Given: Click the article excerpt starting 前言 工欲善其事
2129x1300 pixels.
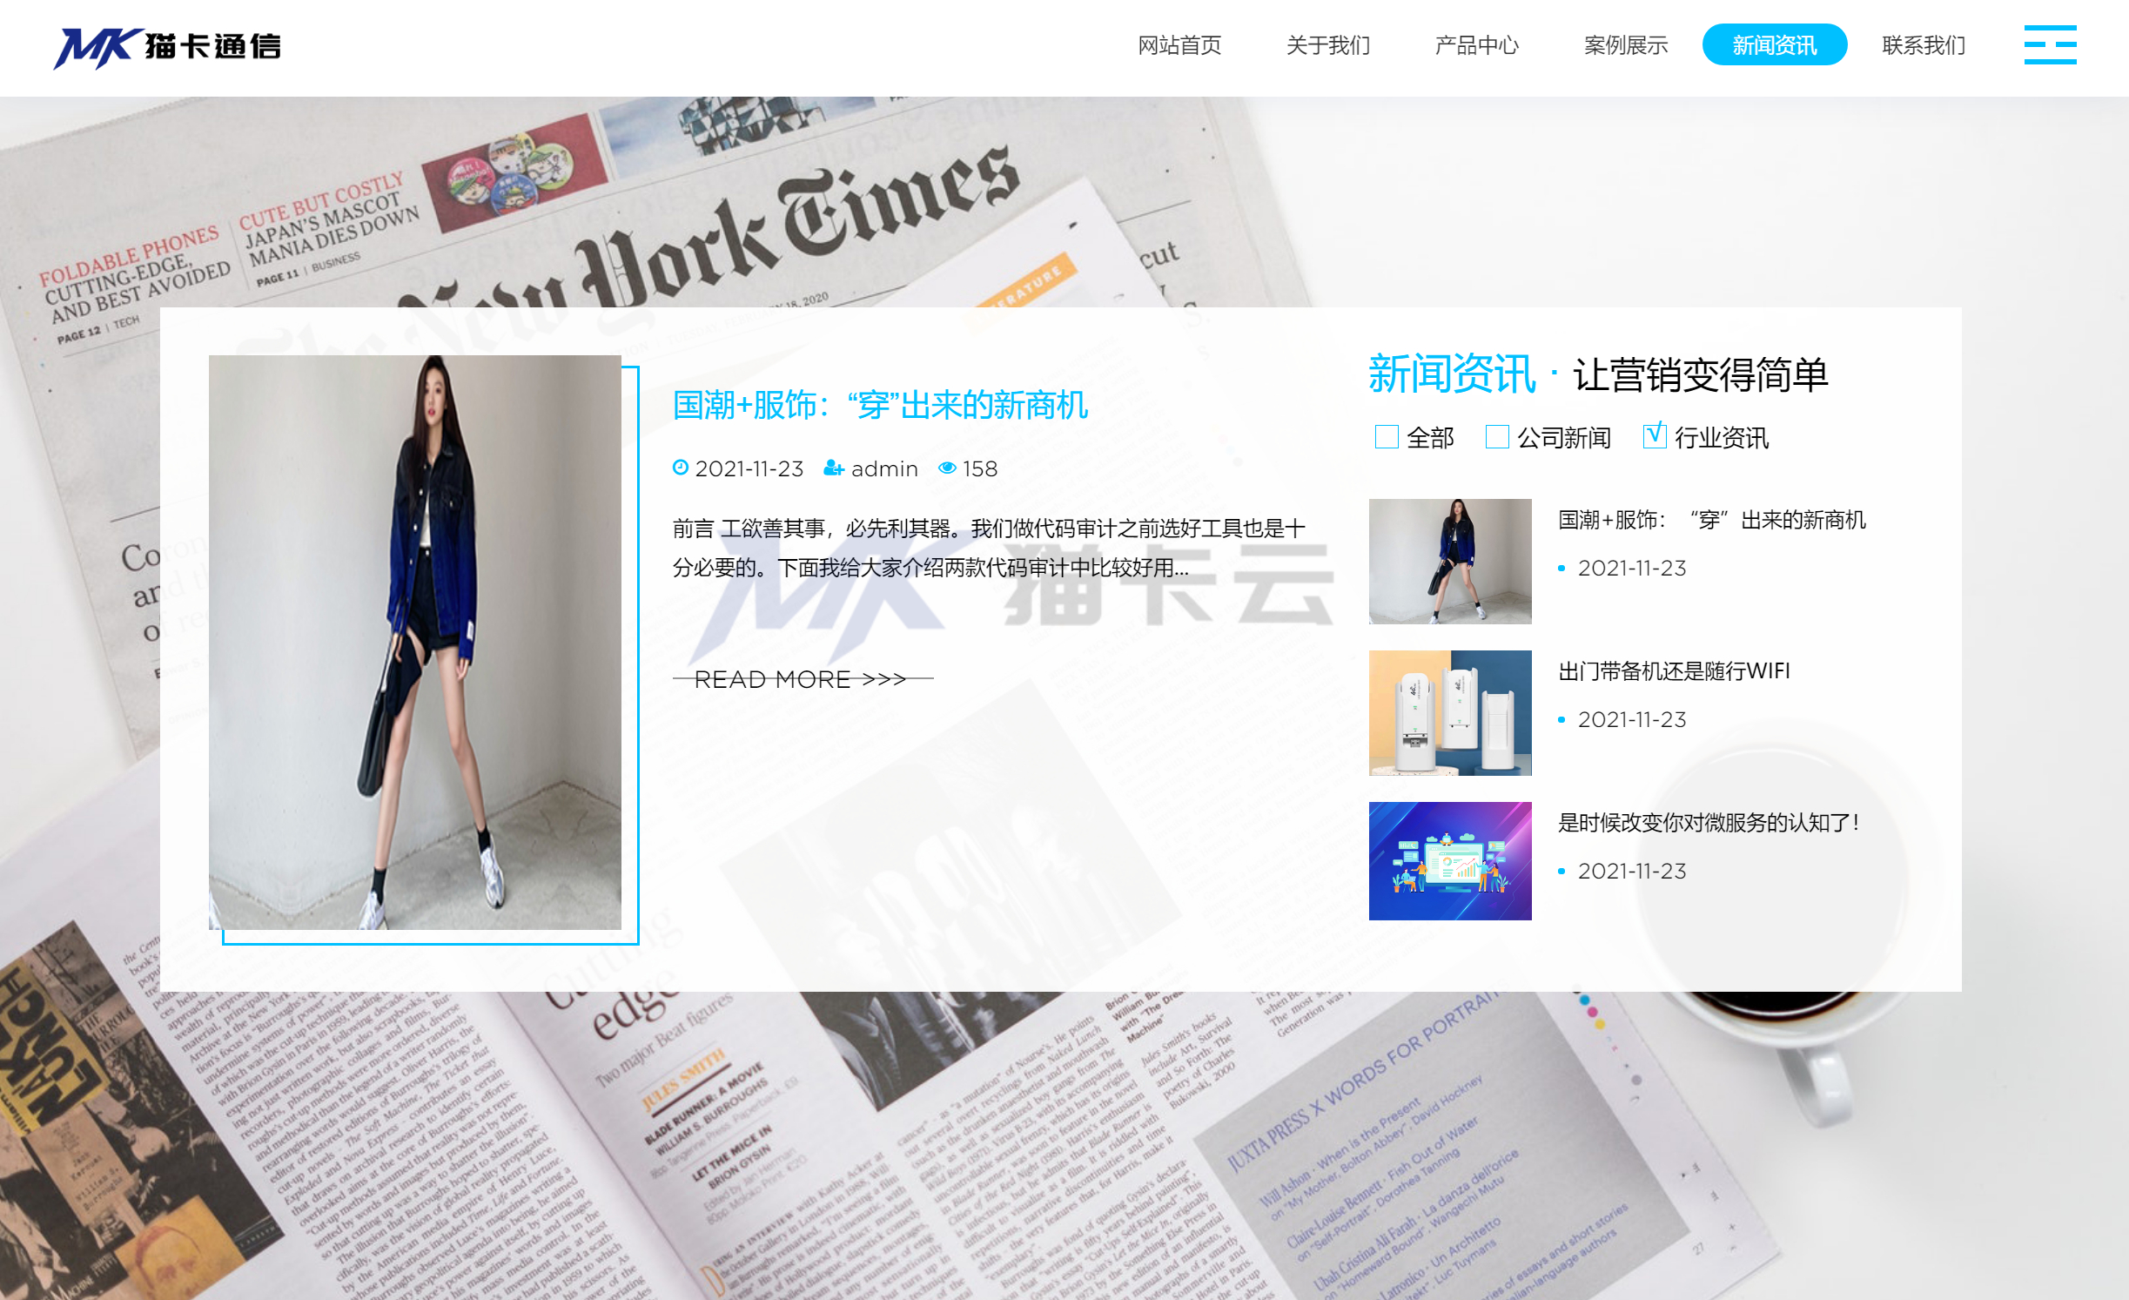Looking at the screenshot, I should pos(989,548).
